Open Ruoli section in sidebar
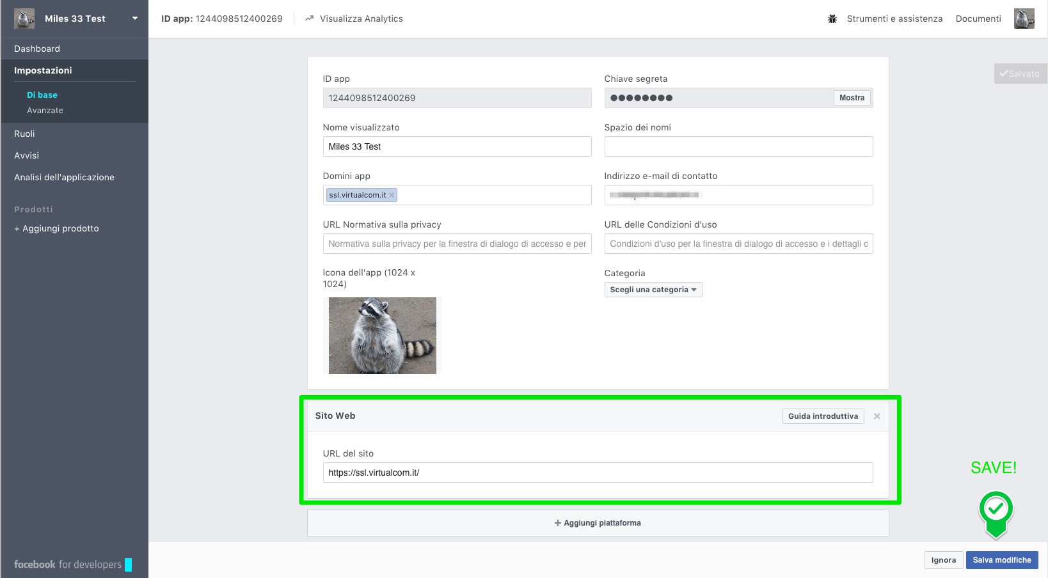The height and width of the screenshot is (578, 1048). [x=24, y=134]
